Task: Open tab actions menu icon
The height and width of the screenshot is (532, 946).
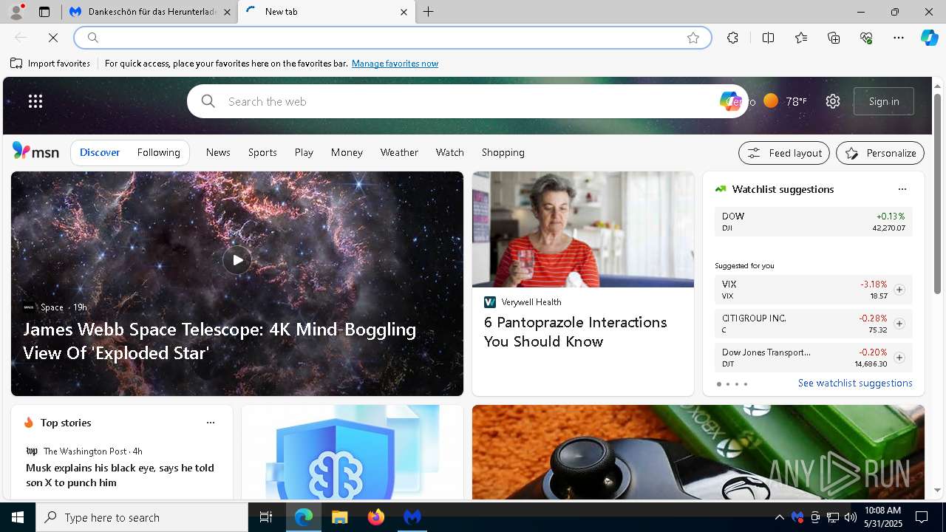Action: (x=44, y=12)
